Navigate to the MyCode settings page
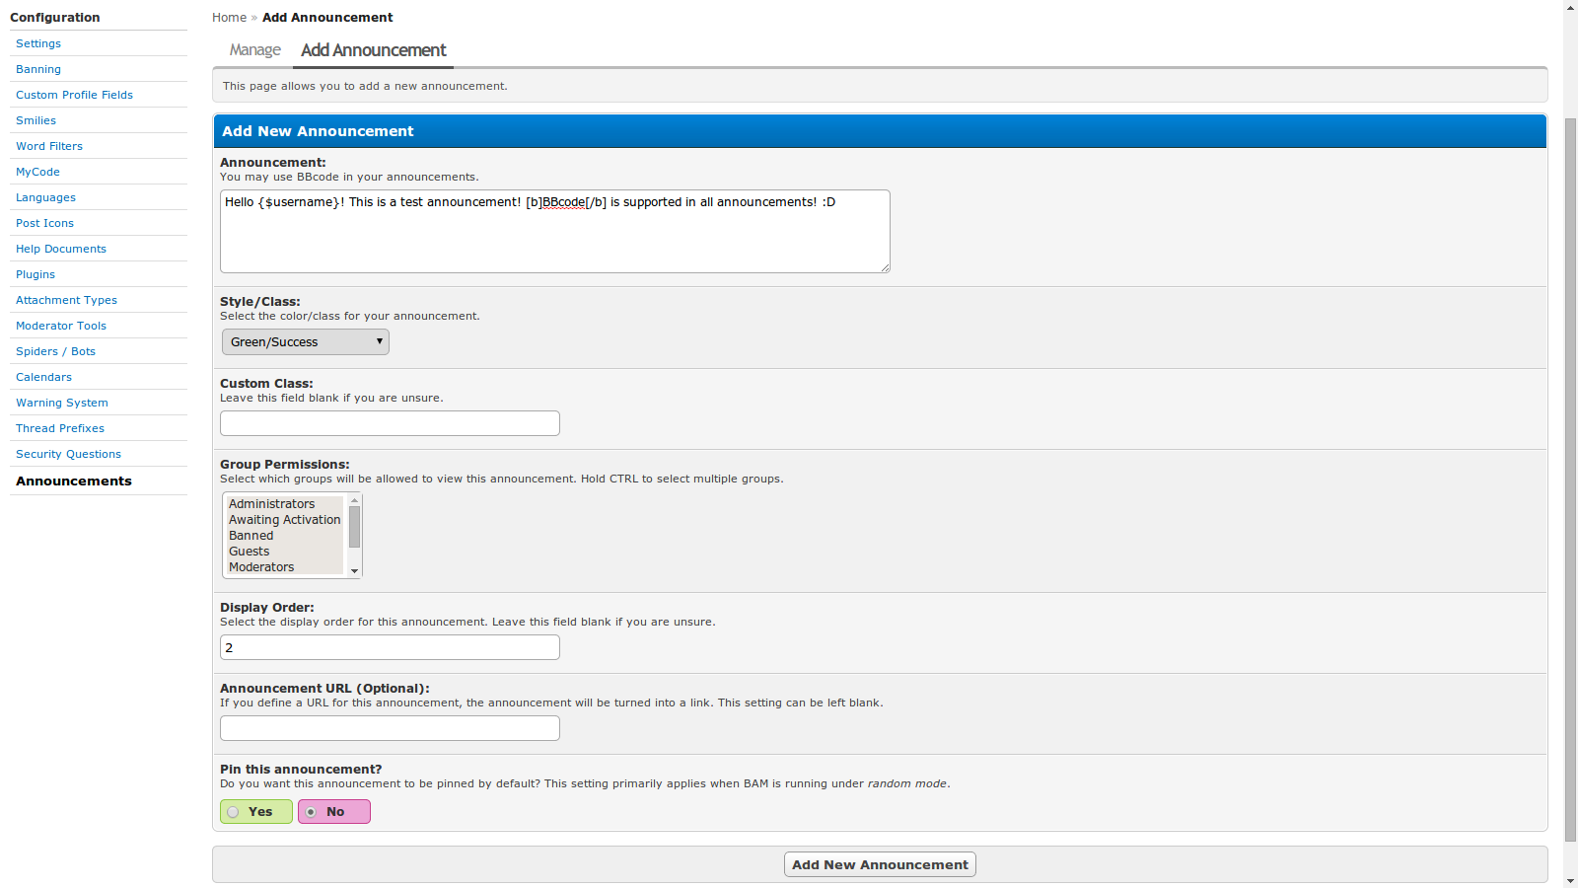The width and height of the screenshot is (1578, 888). pyautogui.click(x=37, y=172)
